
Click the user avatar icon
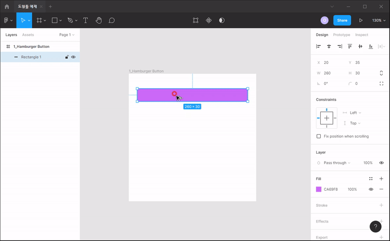point(324,20)
